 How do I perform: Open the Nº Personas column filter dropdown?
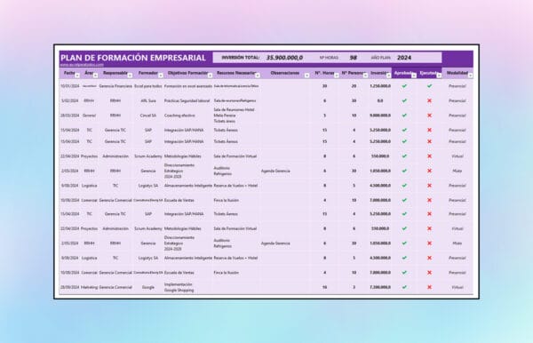click(x=365, y=76)
